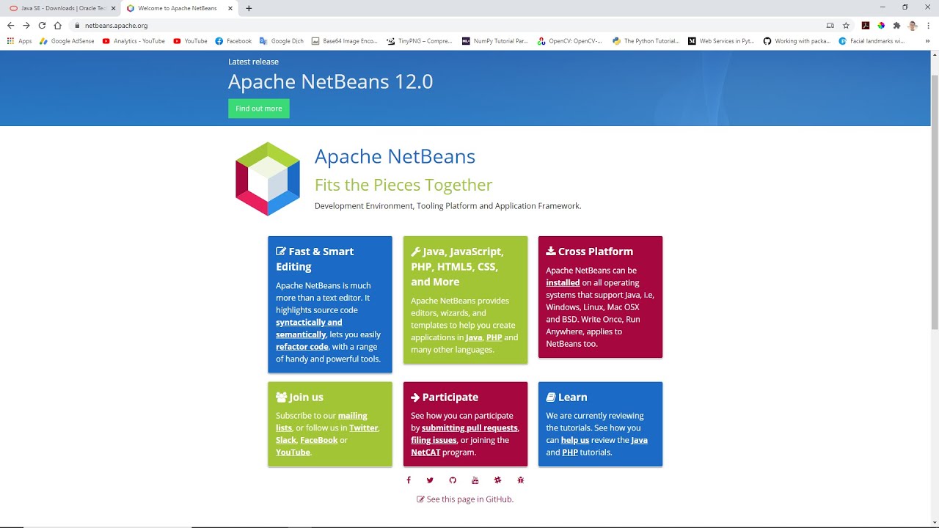Follow the installed link in Cross Platform
Screen dimensions: 939x528
563,282
